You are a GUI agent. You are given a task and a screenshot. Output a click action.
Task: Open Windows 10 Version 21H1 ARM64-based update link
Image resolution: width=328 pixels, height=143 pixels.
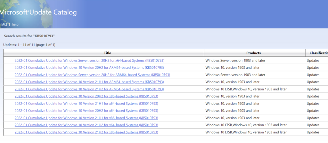pyautogui.click(x=89, y=82)
